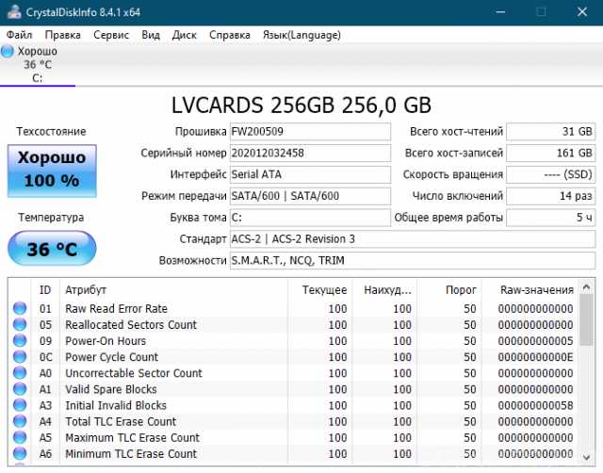
Task: Select the Valid Spare Blocks row
Action: click(x=293, y=389)
